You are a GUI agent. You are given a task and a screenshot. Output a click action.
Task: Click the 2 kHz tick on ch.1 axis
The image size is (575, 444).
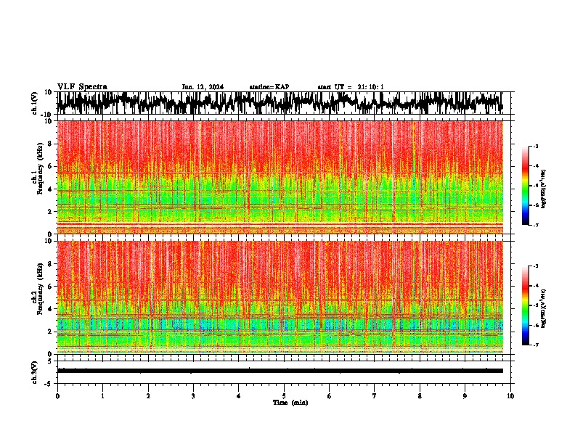(50, 211)
